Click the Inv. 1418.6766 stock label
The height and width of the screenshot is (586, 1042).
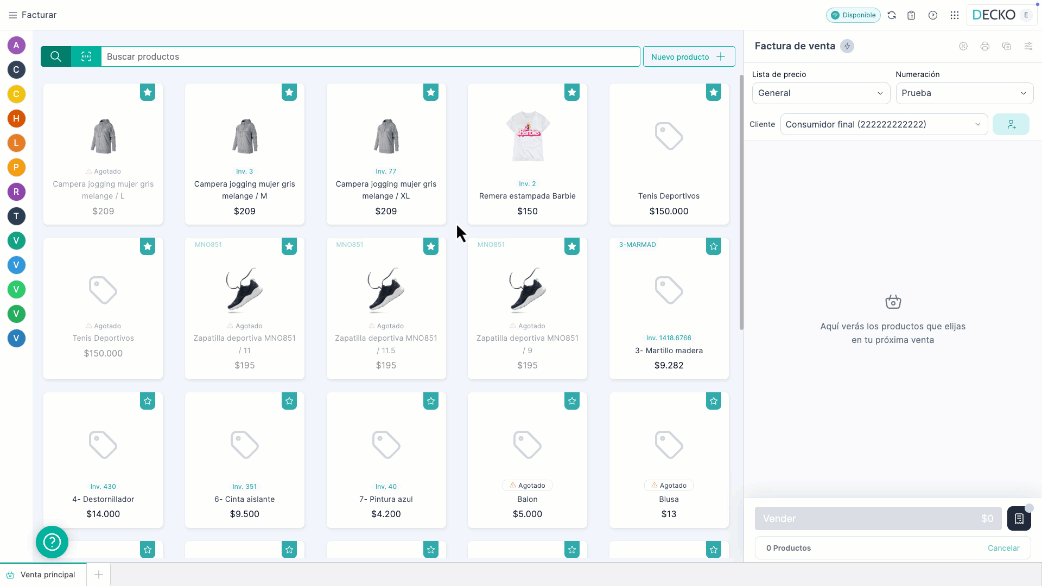tap(669, 338)
